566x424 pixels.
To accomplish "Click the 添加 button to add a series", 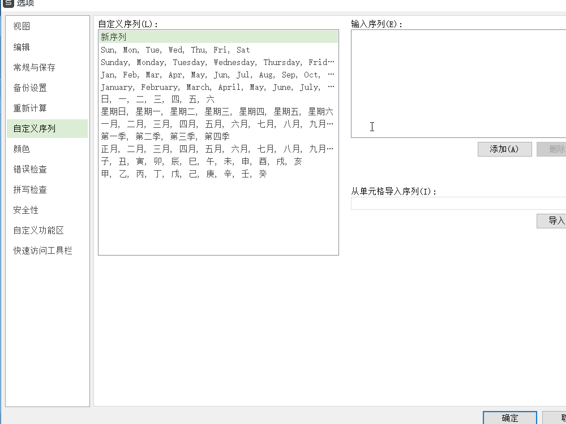I will point(504,149).
